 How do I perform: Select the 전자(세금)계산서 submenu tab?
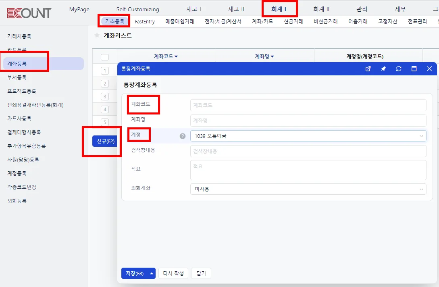click(x=223, y=21)
